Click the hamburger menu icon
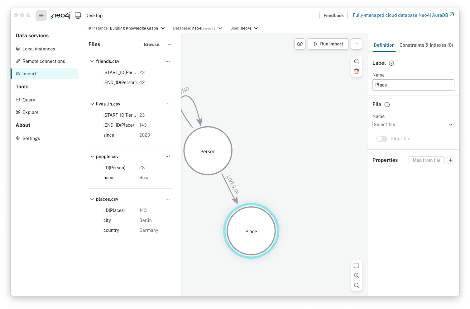This screenshot has width=470, height=309. click(x=41, y=16)
